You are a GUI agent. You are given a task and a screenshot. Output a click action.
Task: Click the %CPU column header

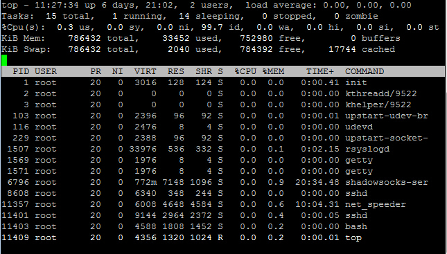tap(245, 71)
